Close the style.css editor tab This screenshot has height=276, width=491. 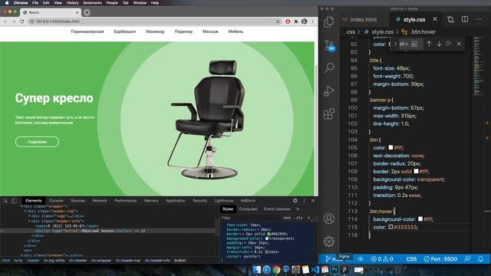(x=435, y=19)
